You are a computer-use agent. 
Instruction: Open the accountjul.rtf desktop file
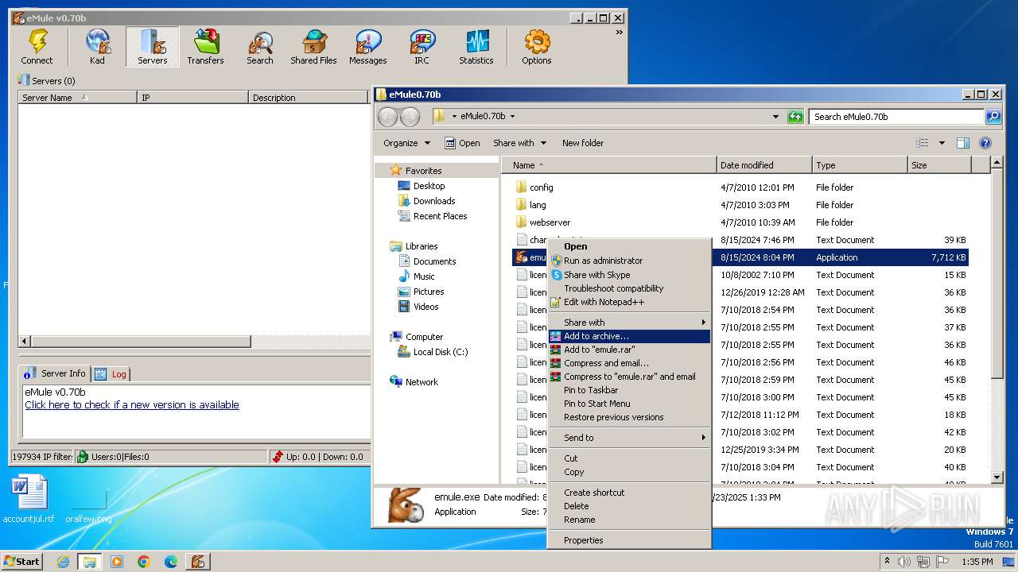pos(29,499)
